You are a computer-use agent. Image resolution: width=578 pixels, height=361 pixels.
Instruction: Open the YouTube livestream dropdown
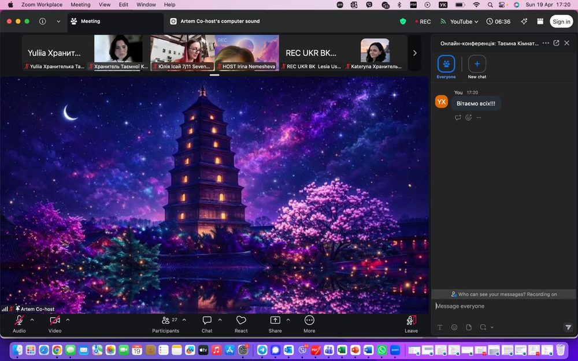point(460,22)
